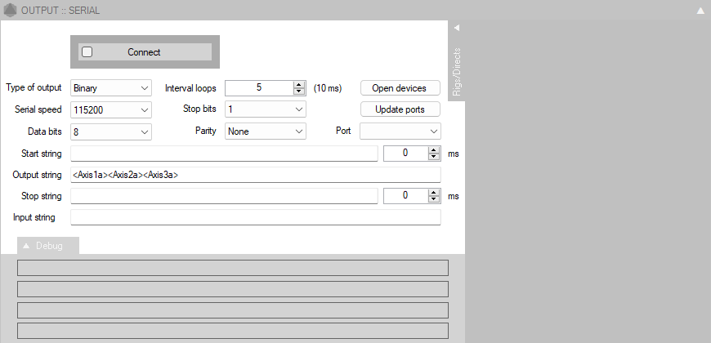Viewport: 711px width, 343px height.
Task: Click the Open devices button
Action: click(400, 88)
